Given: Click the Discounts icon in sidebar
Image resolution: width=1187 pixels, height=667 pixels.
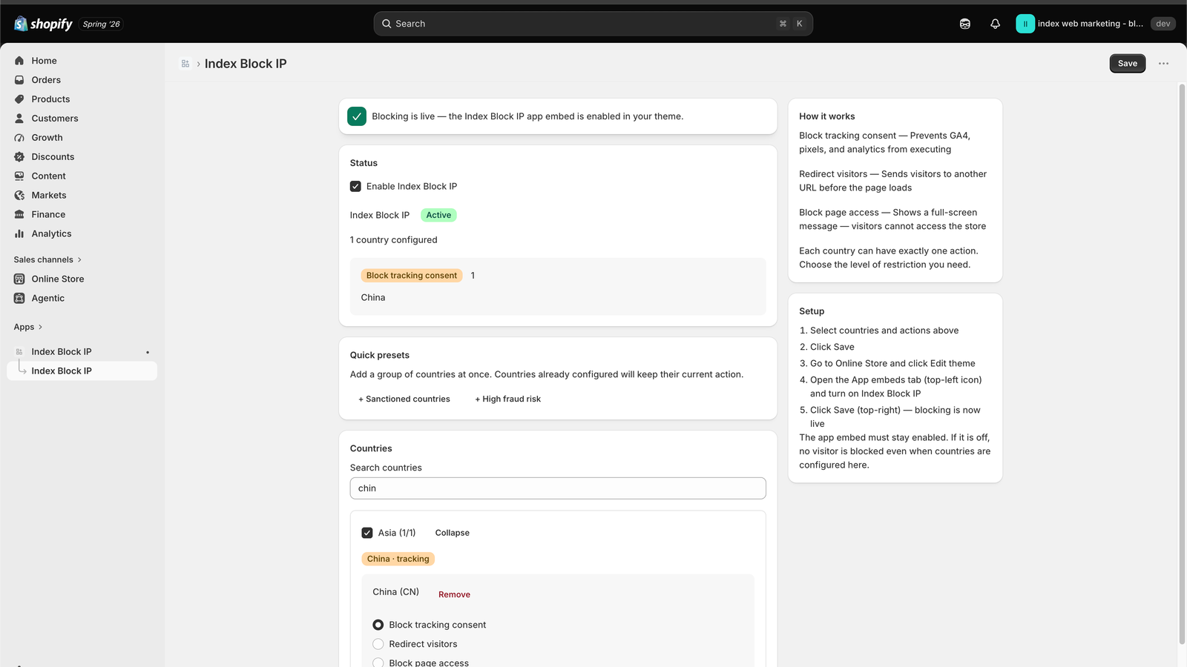Looking at the screenshot, I should coord(19,157).
